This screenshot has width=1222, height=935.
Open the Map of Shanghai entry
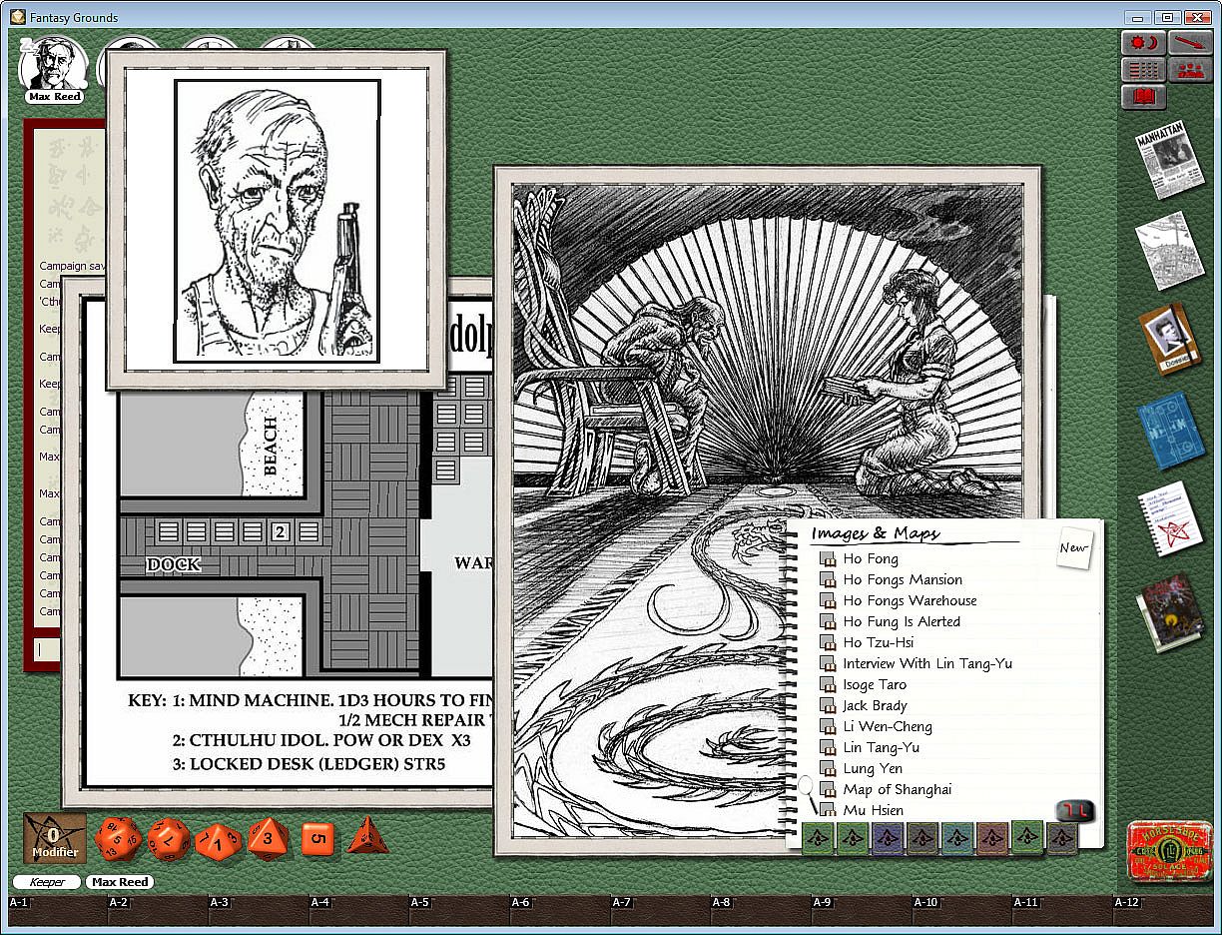[x=897, y=789]
